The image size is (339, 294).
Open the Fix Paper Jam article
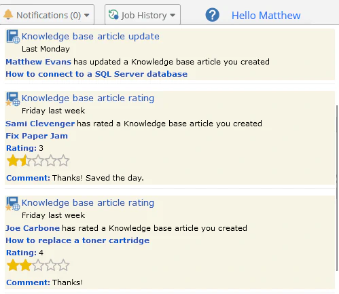click(37, 136)
